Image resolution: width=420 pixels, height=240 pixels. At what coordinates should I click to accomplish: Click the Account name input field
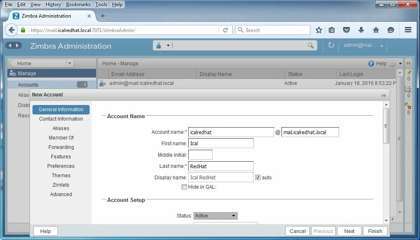pyautogui.click(x=231, y=132)
